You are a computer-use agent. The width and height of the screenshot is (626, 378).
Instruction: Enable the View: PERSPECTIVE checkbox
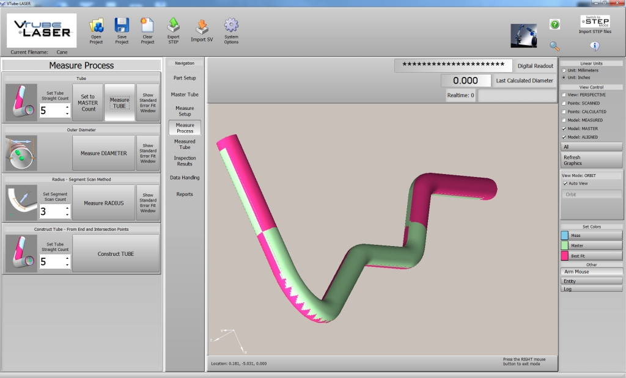(564, 95)
